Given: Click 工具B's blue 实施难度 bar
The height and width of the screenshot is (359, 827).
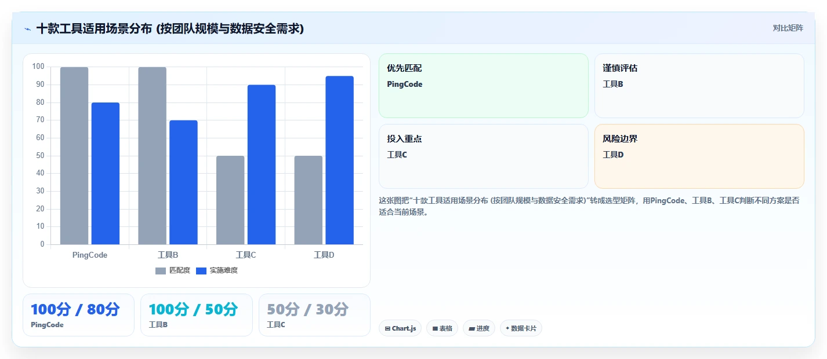Looking at the screenshot, I should pyautogui.click(x=183, y=182).
